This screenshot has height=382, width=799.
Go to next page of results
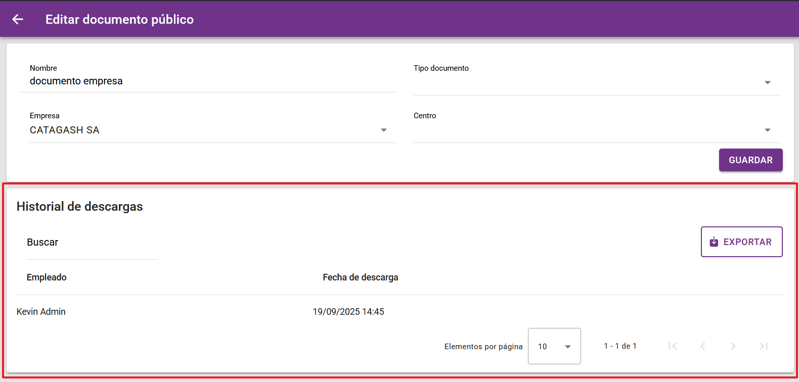(733, 346)
